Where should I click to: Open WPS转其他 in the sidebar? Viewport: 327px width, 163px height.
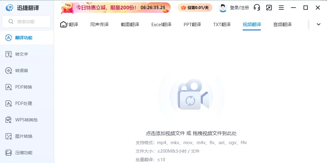pyautogui.click(x=27, y=120)
